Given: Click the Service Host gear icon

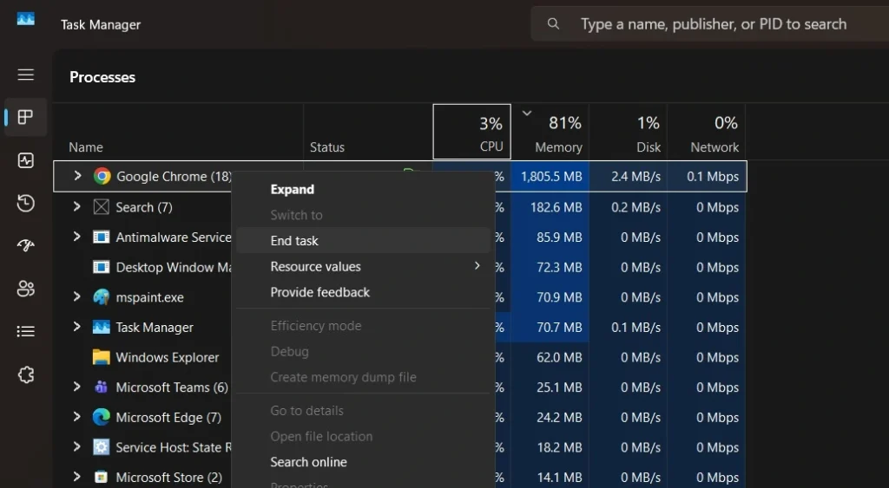Looking at the screenshot, I should [101, 447].
